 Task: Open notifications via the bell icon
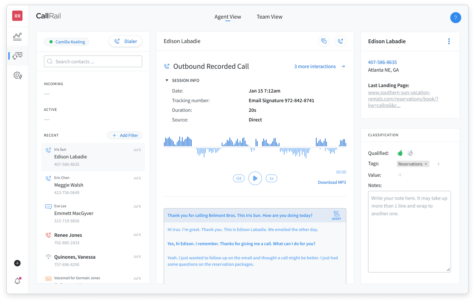point(17,281)
